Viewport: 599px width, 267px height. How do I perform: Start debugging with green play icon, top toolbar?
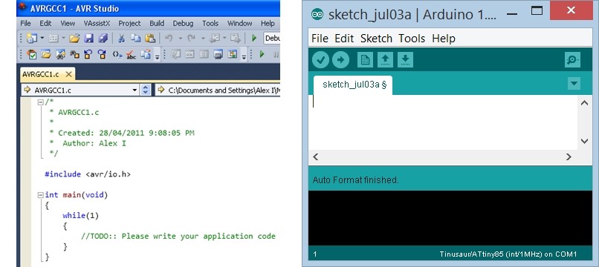(x=254, y=38)
